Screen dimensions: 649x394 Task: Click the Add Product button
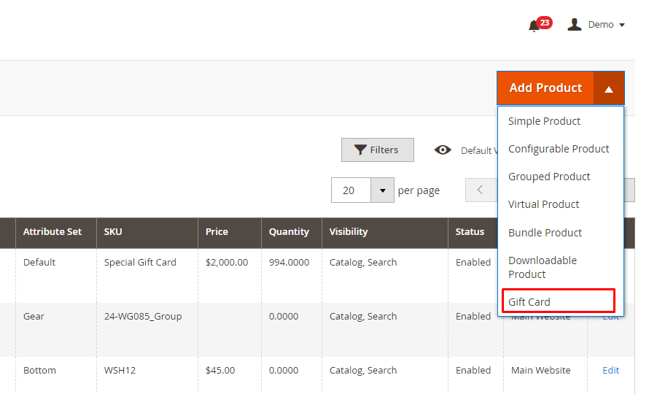545,88
